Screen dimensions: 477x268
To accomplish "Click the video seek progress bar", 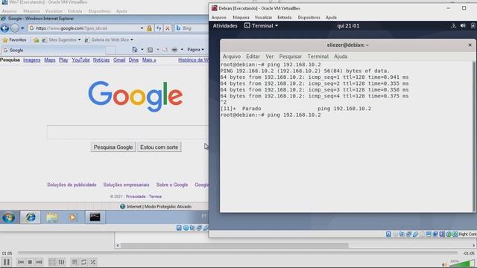I will point(237,252).
